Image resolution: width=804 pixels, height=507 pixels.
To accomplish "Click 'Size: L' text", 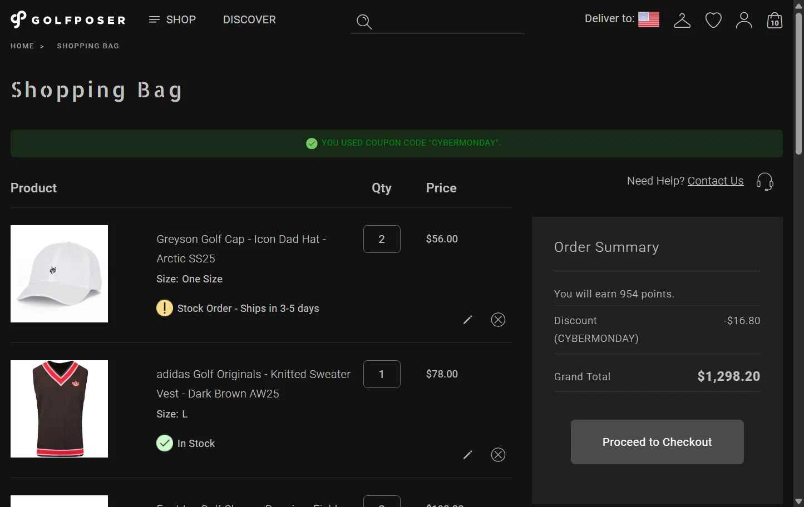I will 172,414.
